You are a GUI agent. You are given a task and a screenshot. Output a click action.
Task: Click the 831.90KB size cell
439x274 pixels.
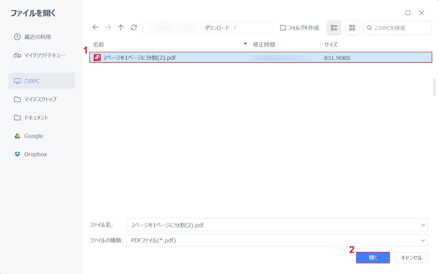(337, 58)
